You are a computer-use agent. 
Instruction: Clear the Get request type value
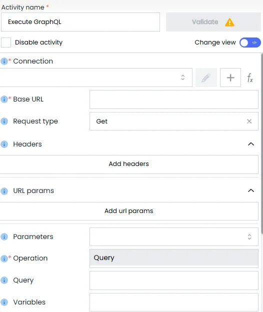click(x=249, y=121)
